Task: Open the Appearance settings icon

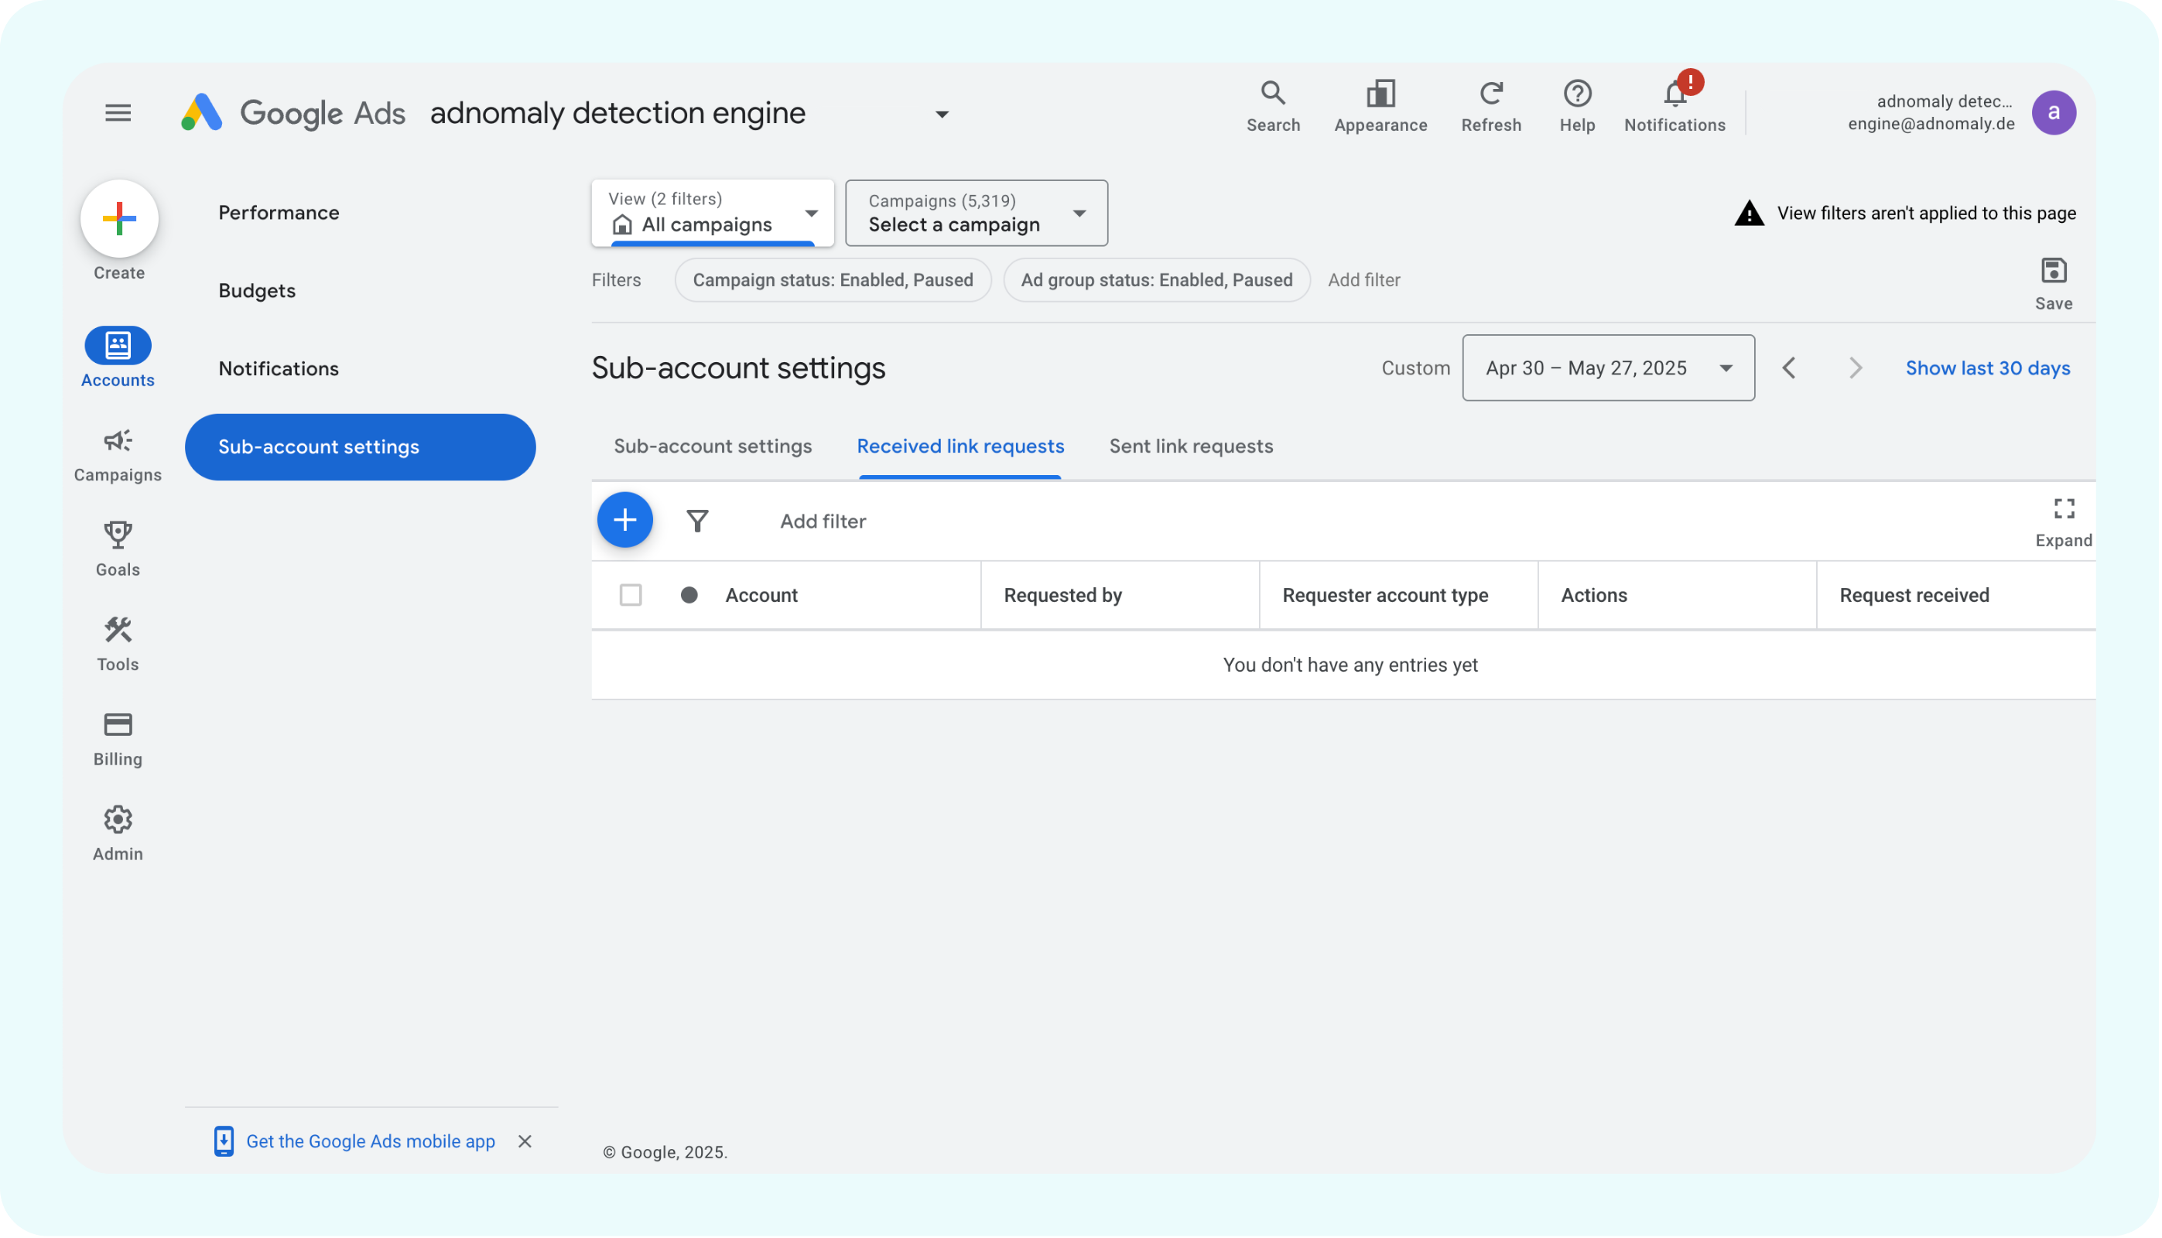Action: coord(1380,93)
